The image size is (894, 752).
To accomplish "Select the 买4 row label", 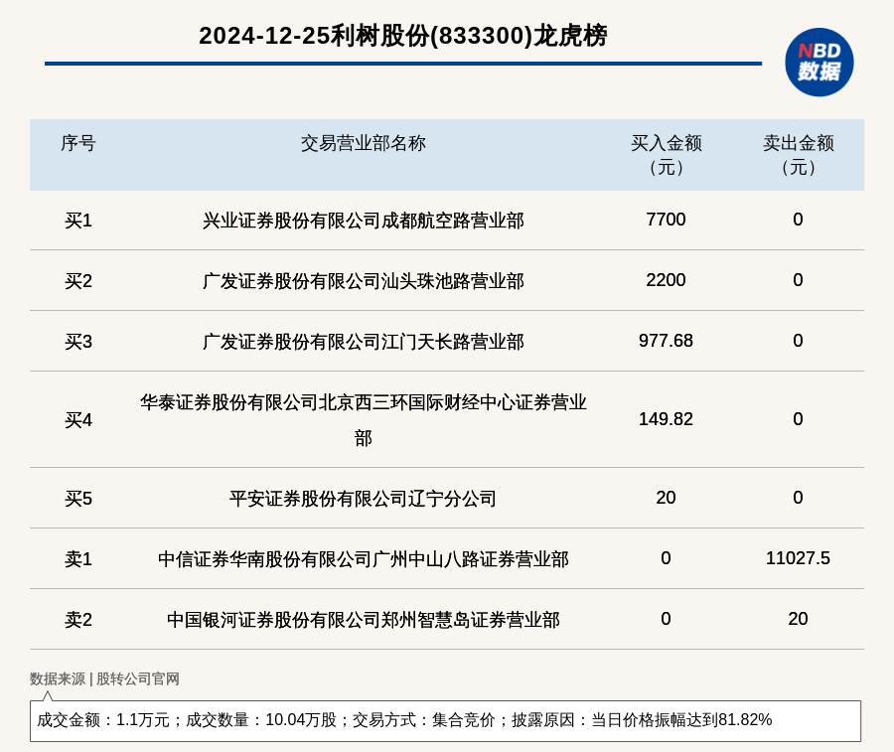I will (78, 419).
